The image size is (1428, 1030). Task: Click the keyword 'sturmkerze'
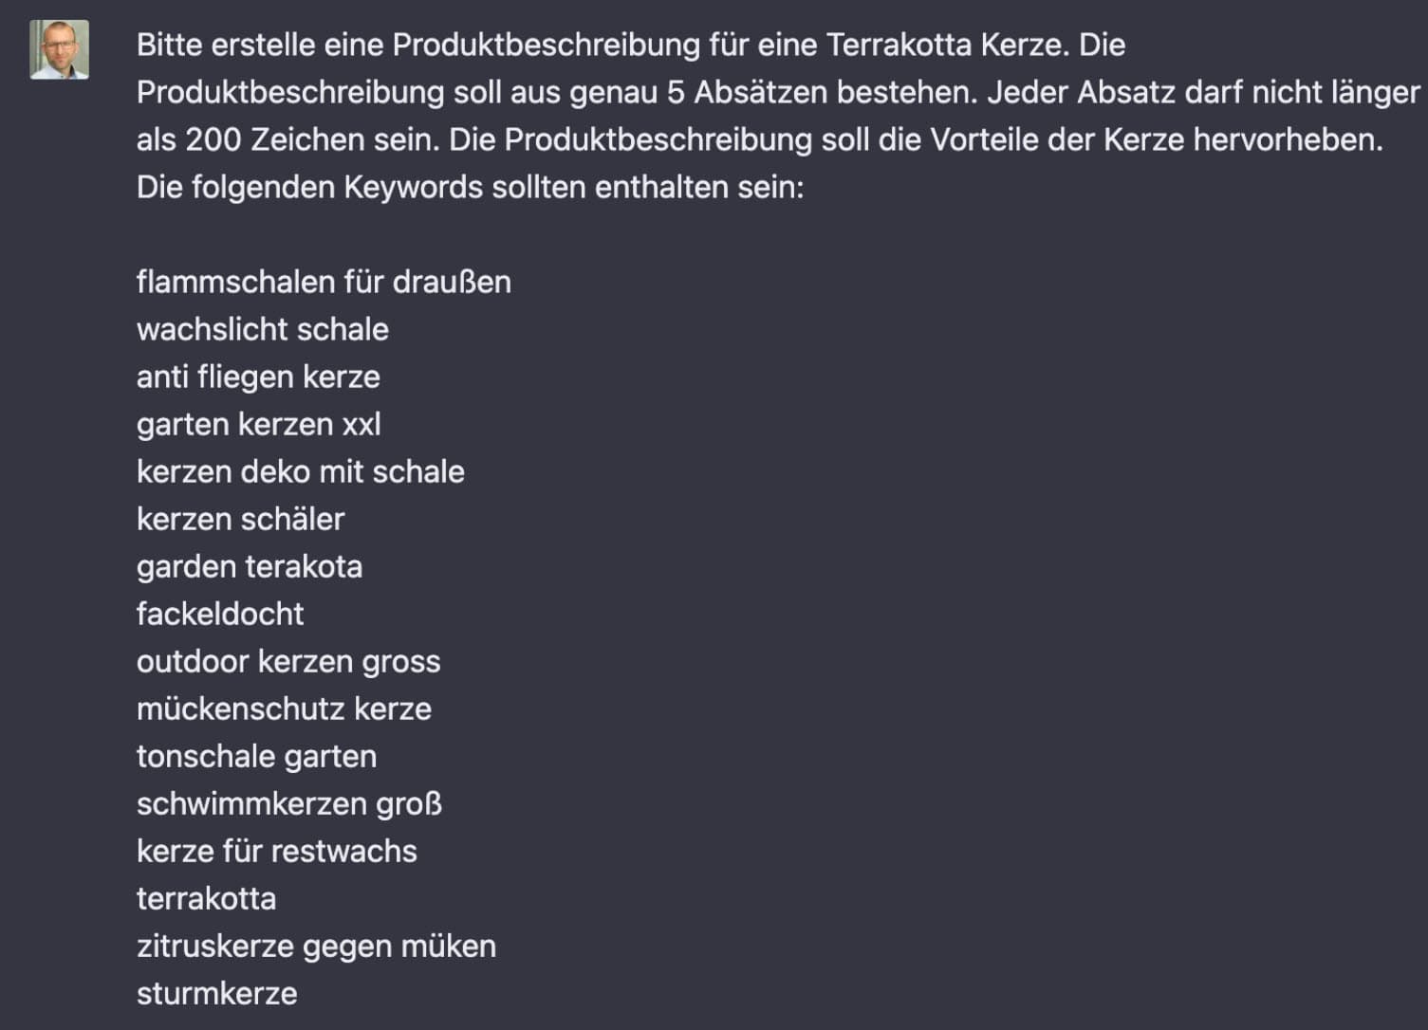click(217, 993)
